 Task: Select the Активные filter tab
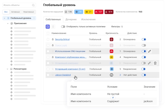(16, 12)
